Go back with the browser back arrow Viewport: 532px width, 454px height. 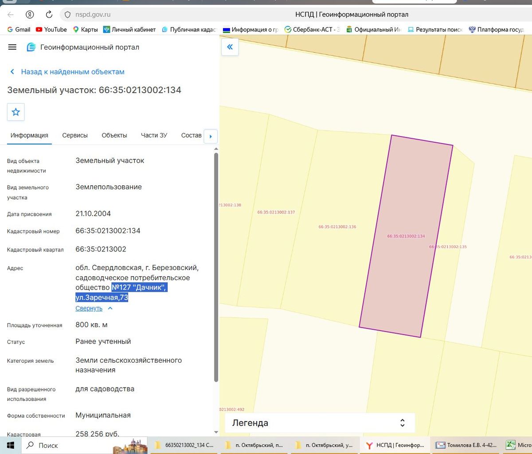[x=11, y=15]
